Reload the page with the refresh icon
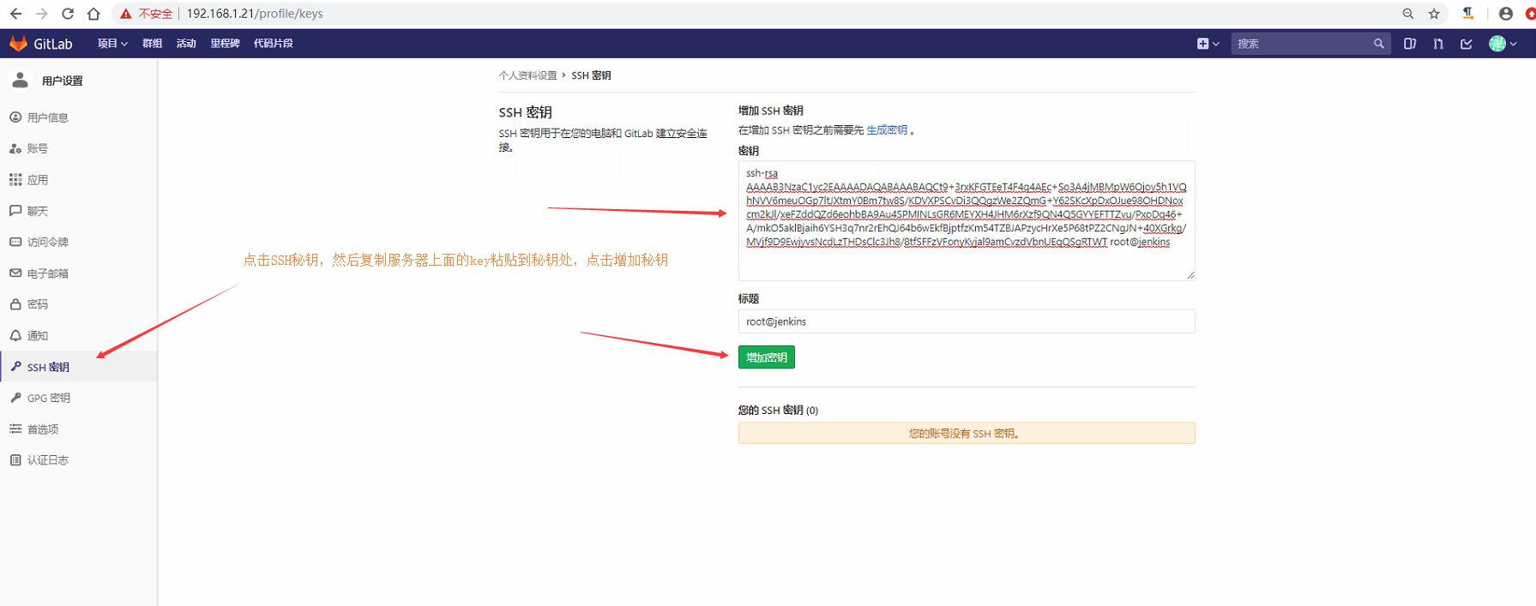The width and height of the screenshot is (1536, 606). [x=68, y=14]
